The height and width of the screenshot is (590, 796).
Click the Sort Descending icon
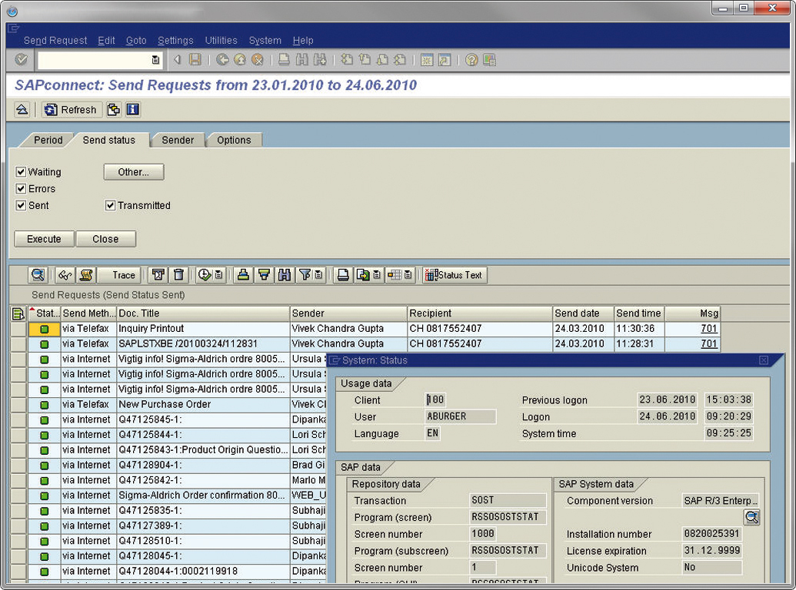click(264, 275)
